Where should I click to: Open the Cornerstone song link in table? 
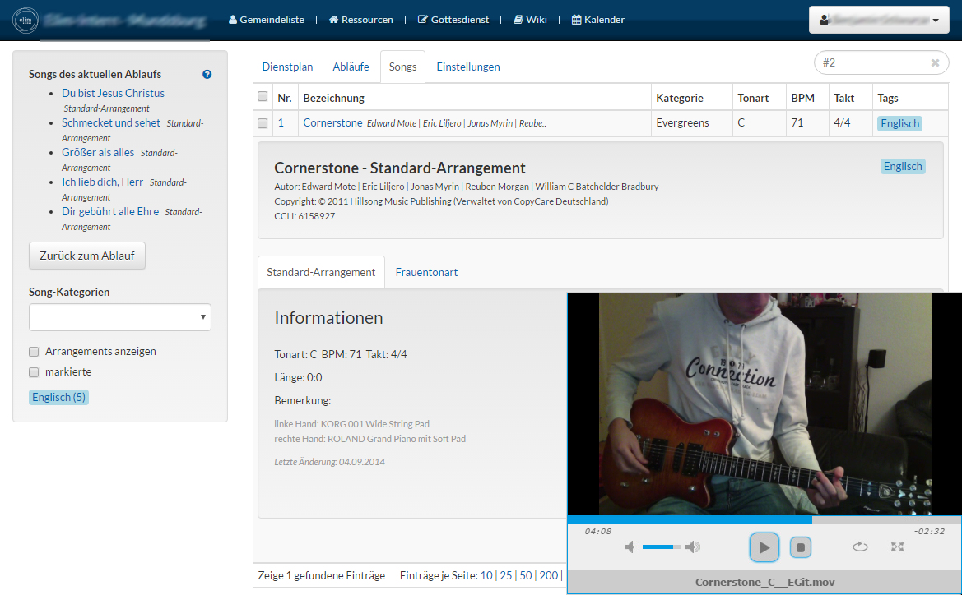(x=332, y=122)
